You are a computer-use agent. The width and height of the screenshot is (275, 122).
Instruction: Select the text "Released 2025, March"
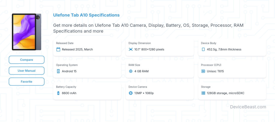pos(77,49)
